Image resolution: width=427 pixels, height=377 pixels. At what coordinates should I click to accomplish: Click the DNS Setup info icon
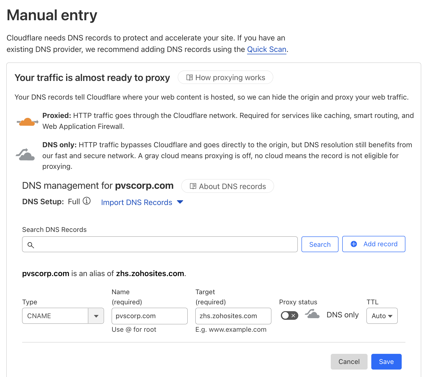[x=87, y=201]
